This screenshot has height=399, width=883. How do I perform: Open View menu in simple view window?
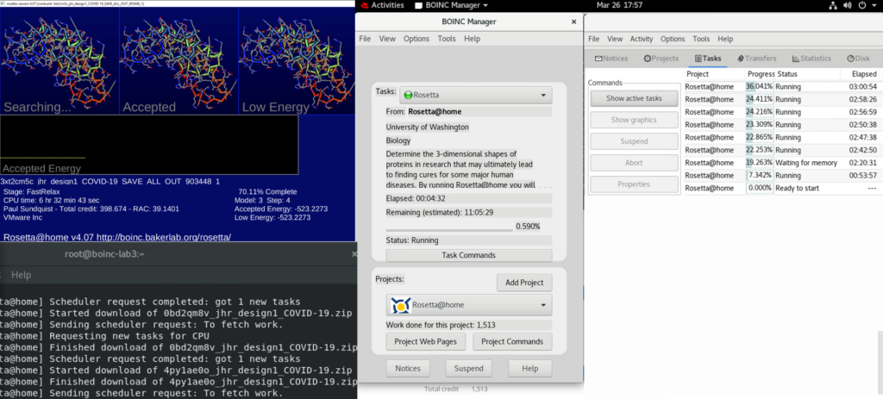click(387, 39)
